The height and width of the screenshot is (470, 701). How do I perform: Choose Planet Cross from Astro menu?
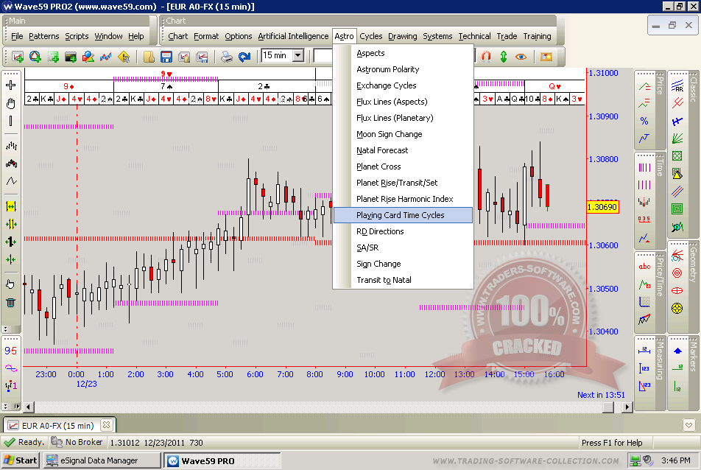click(378, 166)
